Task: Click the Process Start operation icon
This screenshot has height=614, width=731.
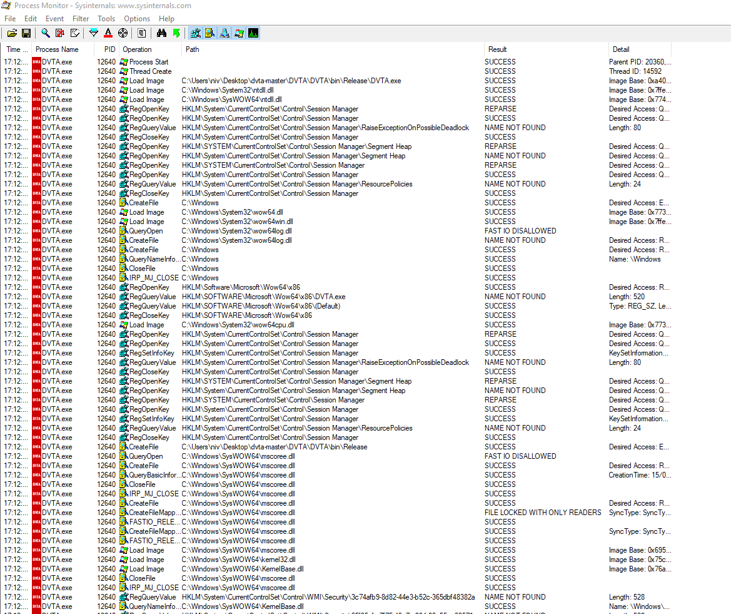Action: tap(124, 62)
